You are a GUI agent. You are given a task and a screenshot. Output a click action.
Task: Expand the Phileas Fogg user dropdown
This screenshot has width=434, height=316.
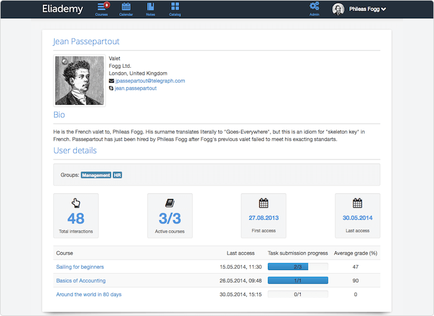pos(368,9)
